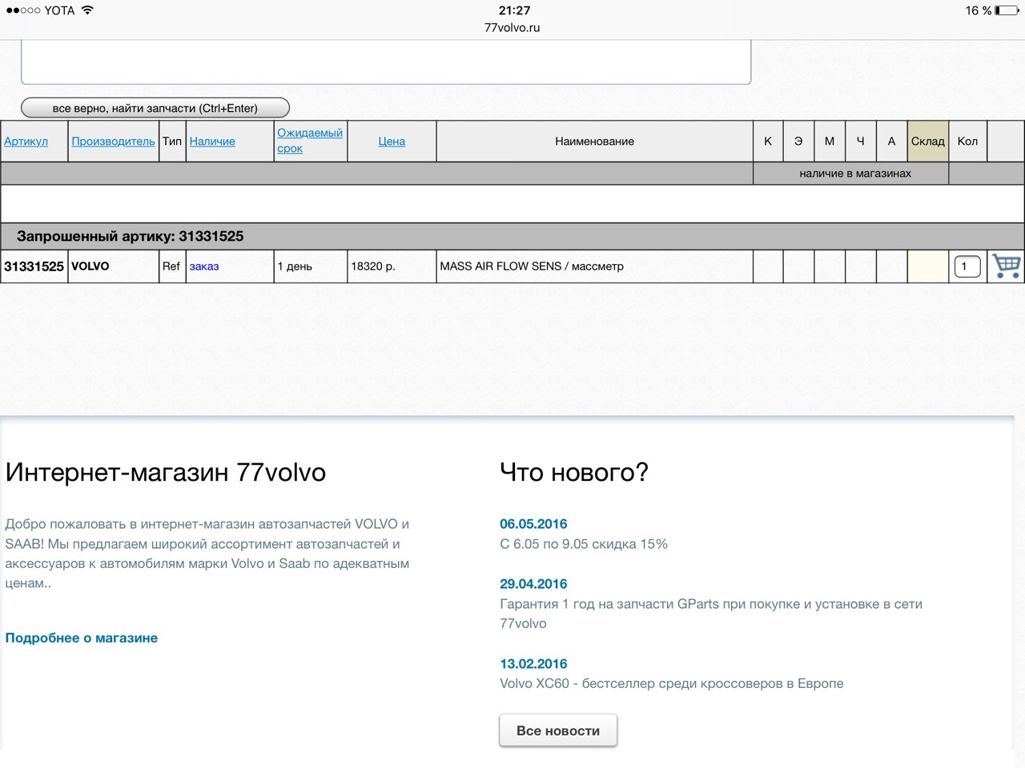Sort table by Наличие column
Image resolution: width=1025 pixels, height=768 pixels.
tap(212, 141)
